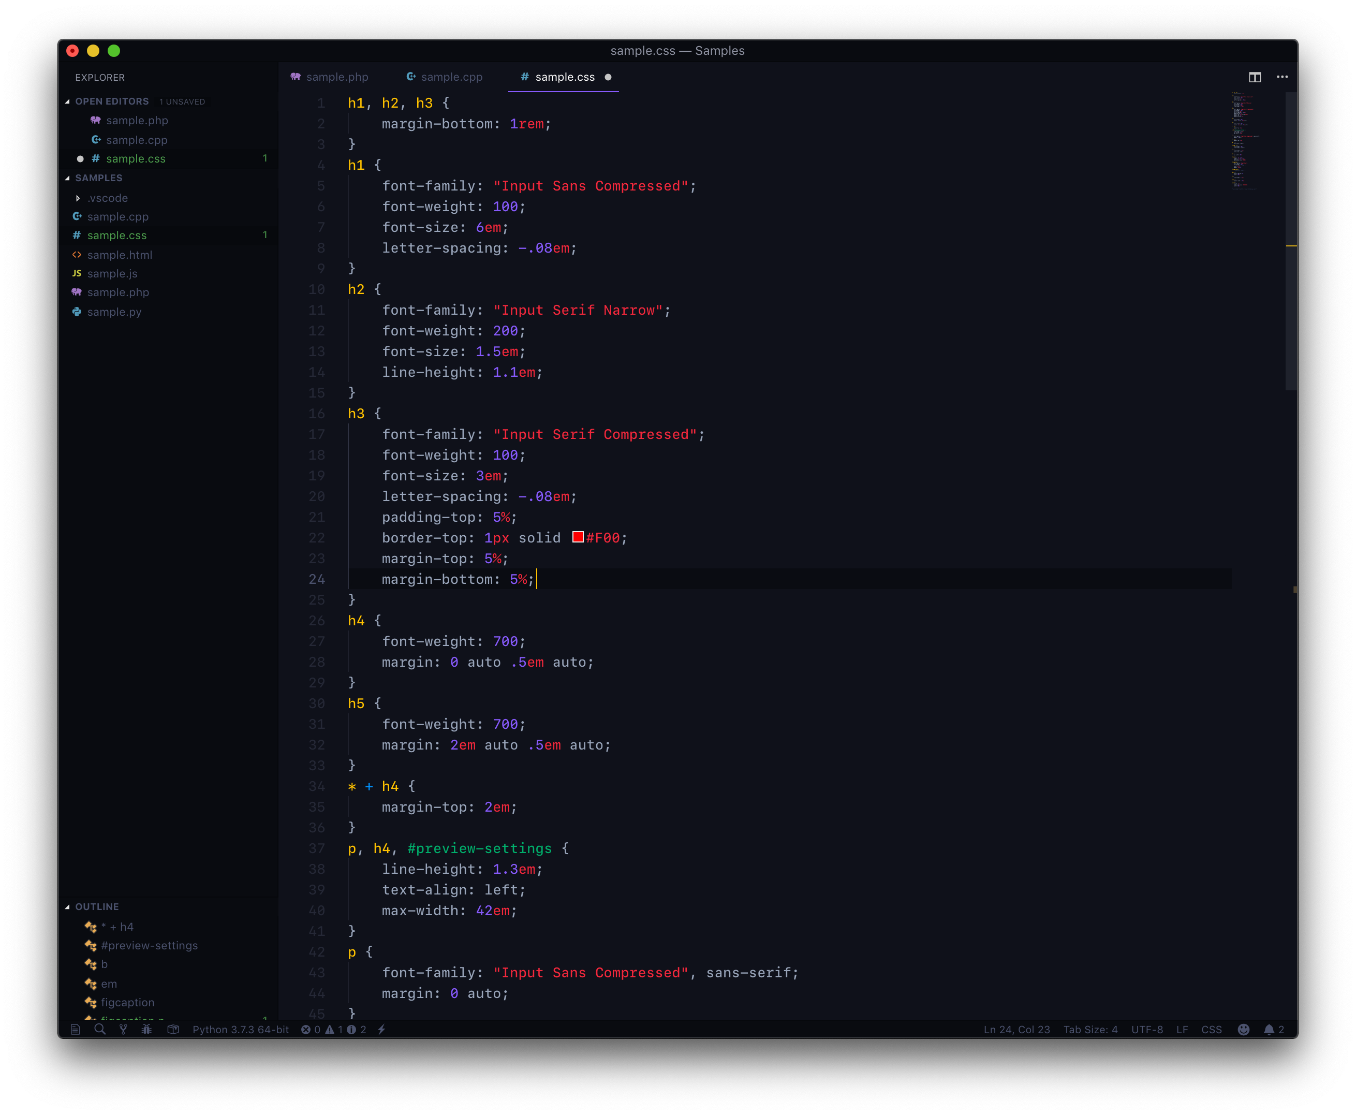
Task: Click the unsaved dot on sample.css tab
Action: 608,77
